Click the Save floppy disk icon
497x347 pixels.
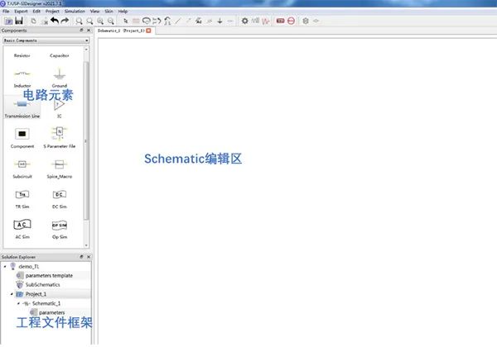tap(19, 21)
